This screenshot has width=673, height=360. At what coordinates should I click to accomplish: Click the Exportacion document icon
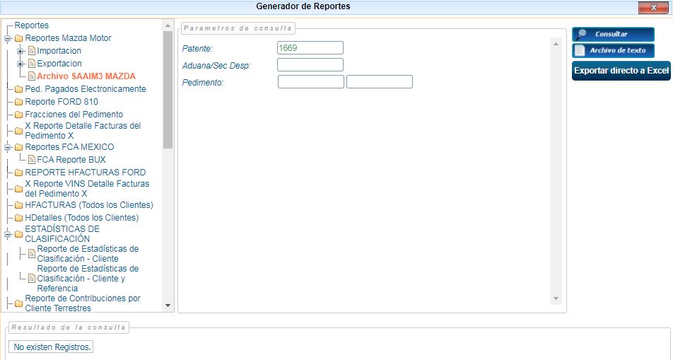32,64
